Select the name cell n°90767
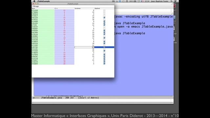The width and height of the screenshot is (210, 118). tap(43, 56)
